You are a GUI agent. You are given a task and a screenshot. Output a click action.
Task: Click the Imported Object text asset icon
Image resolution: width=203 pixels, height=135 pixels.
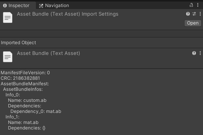point(8,56)
